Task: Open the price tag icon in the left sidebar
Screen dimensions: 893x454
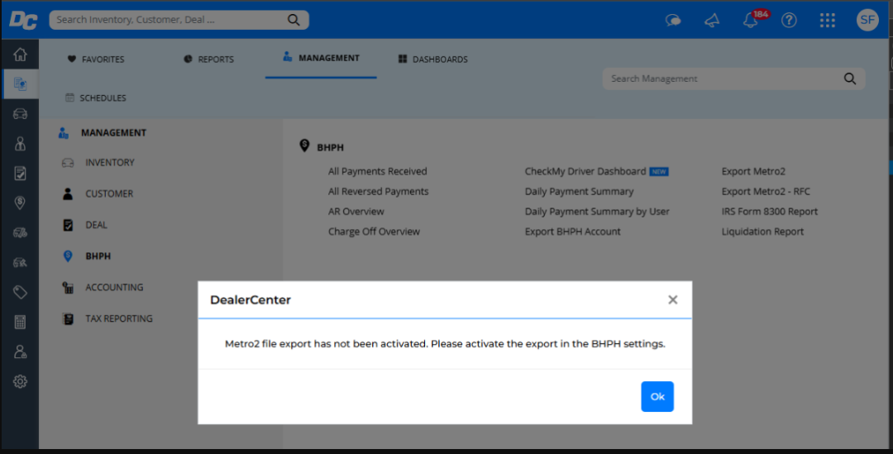Action: (20, 292)
